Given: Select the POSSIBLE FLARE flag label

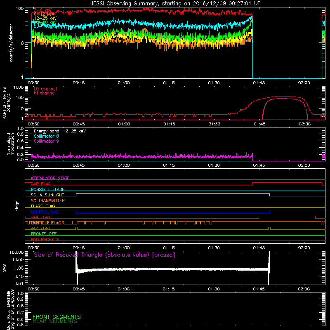Looking at the screenshot, I should 47,189.
